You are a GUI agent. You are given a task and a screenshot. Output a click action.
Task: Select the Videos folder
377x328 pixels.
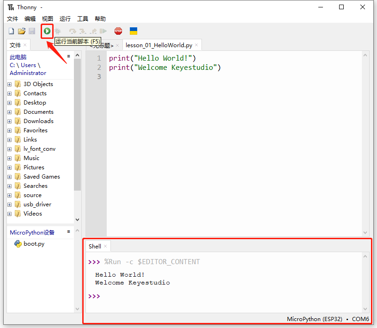click(x=33, y=214)
